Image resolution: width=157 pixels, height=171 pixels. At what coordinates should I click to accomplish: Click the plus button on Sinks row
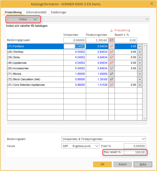(140, 57)
